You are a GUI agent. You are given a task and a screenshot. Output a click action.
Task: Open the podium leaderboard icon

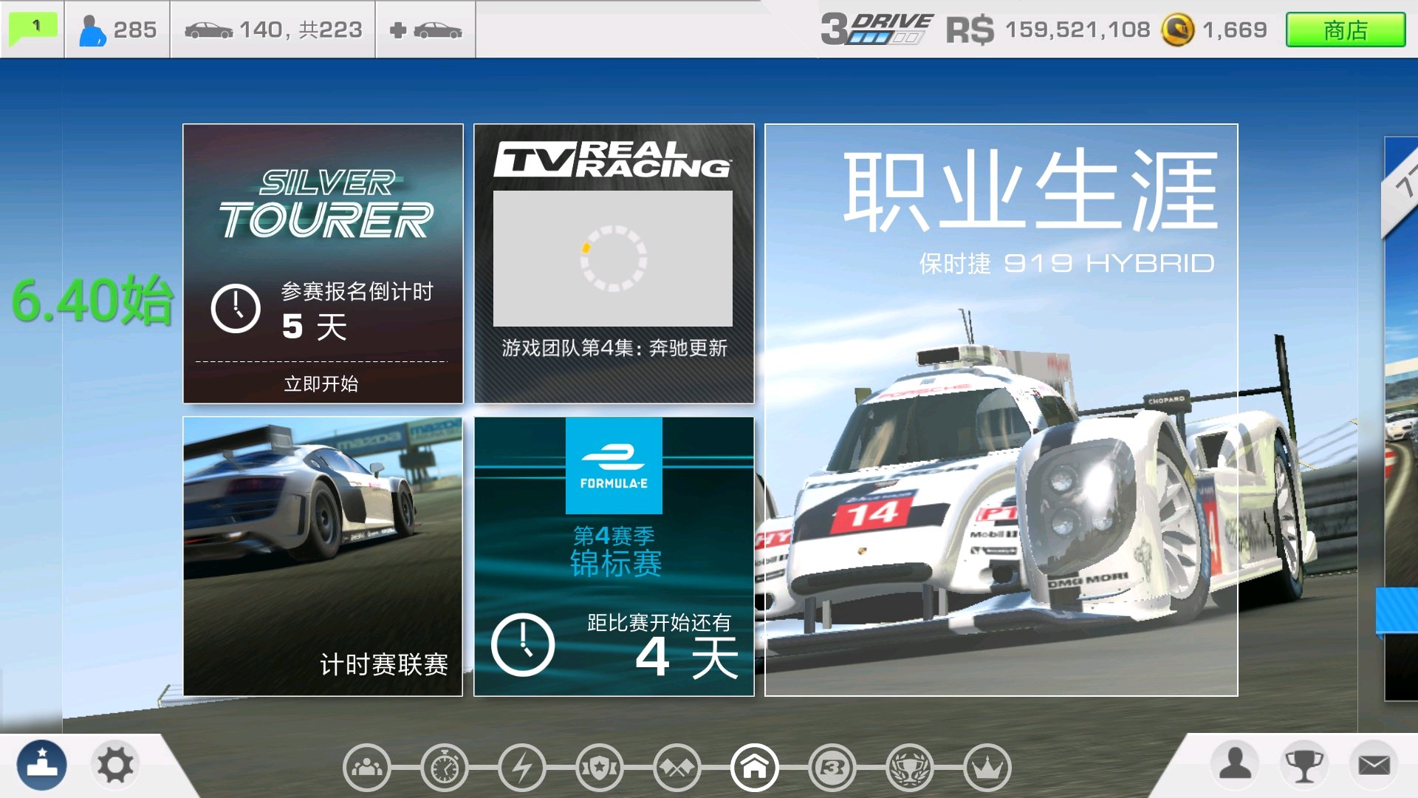pyautogui.click(x=41, y=765)
